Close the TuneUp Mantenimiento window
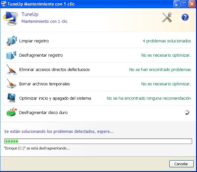The height and width of the screenshot is (172, 197). coord(192,4)
